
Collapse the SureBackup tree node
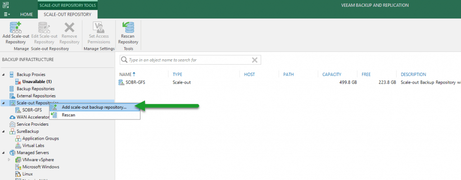point(4,132)
